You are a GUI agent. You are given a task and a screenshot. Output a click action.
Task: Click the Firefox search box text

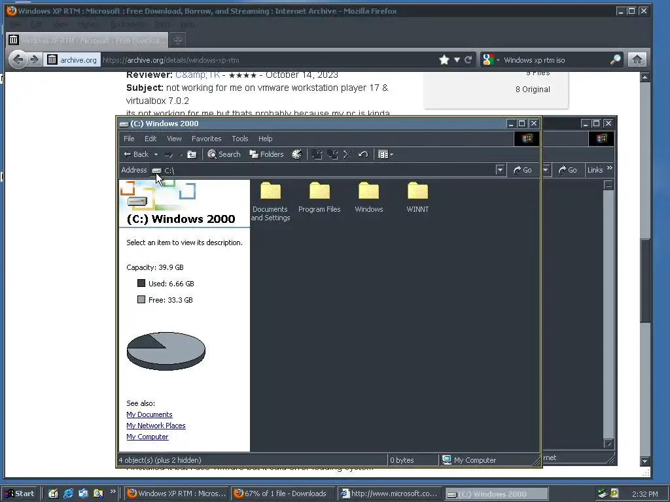coord(534,60)
